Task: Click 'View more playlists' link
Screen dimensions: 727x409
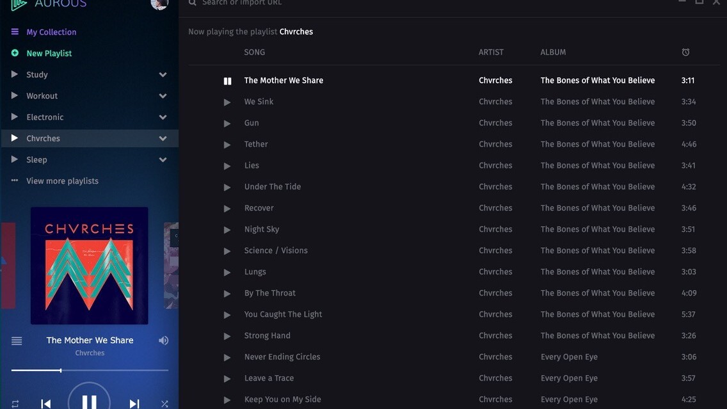Action: [62, 181]
